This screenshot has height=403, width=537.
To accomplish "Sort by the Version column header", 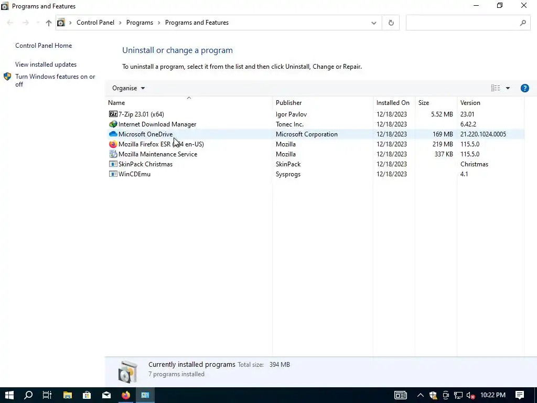I will [490, 102].
